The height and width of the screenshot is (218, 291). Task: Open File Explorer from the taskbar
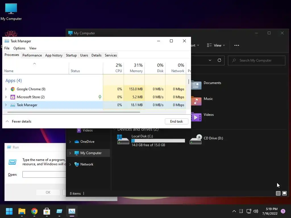[x=22, y=211]
